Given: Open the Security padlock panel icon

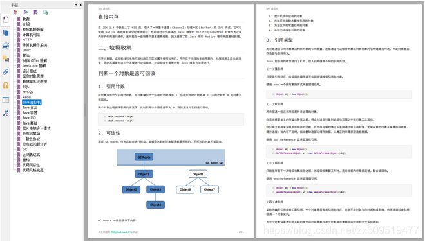Looking at the screenshot, I should 5,85.
